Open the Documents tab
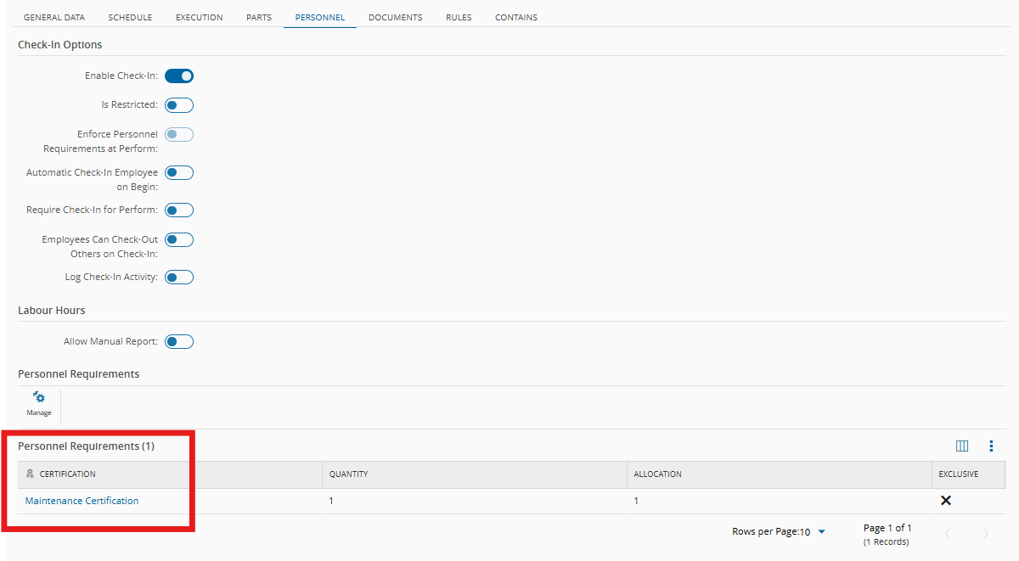 396,17
